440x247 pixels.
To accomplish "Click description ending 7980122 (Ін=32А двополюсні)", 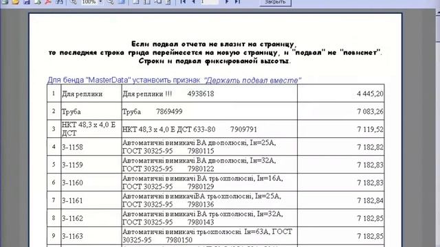I will click(209, 165).
